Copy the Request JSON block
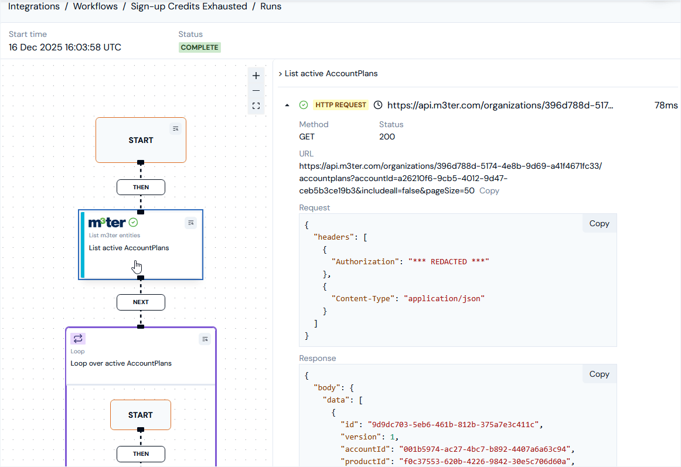 click(600, 224)
